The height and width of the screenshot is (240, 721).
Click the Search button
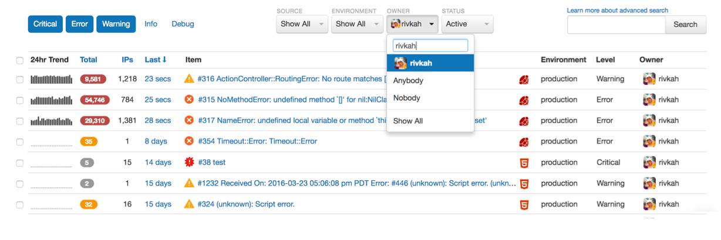(685, 25)
